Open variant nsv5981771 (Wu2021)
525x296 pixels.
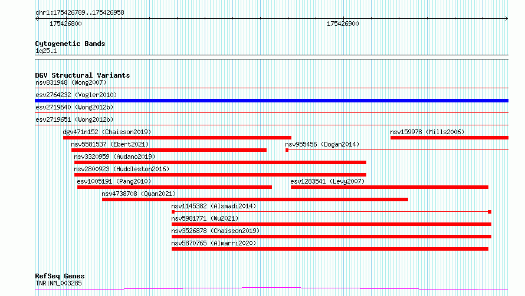click(x=205, y=218)
